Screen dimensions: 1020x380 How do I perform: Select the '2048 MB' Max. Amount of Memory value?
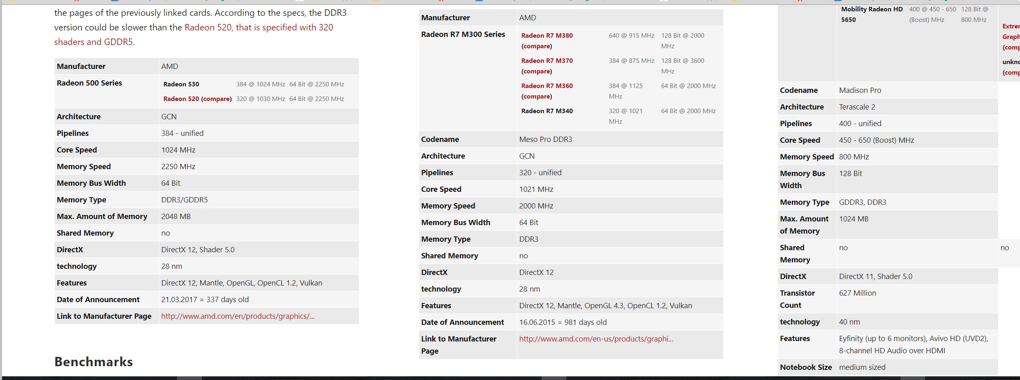pos(176,217)
